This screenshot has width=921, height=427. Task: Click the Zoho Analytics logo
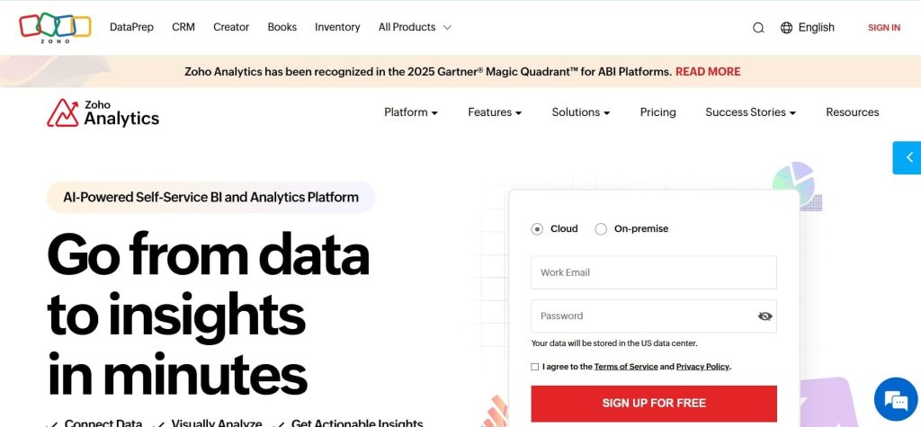click(x=103, y=112)
